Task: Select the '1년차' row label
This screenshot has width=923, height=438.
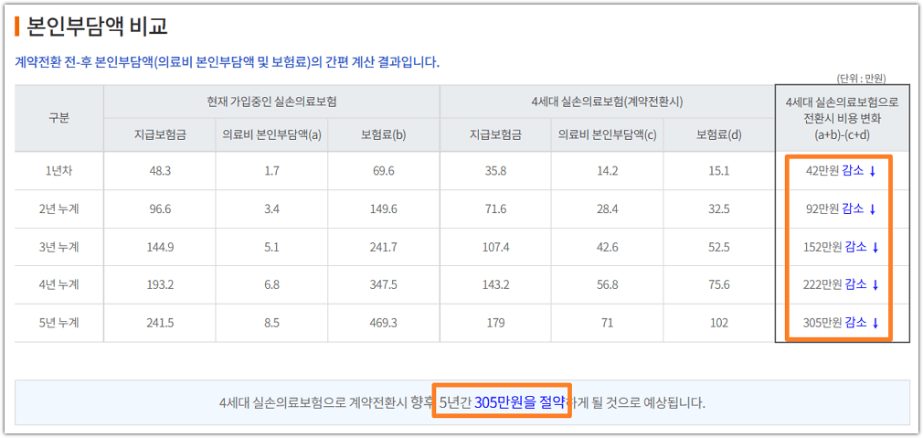Action: (58, 171)
